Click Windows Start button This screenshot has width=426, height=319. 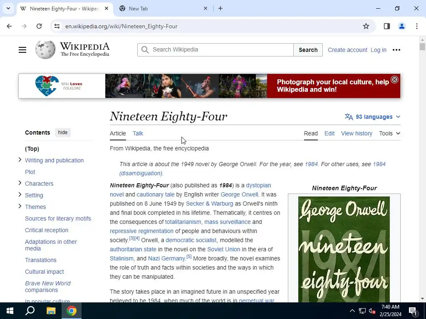tap(10, 311)
